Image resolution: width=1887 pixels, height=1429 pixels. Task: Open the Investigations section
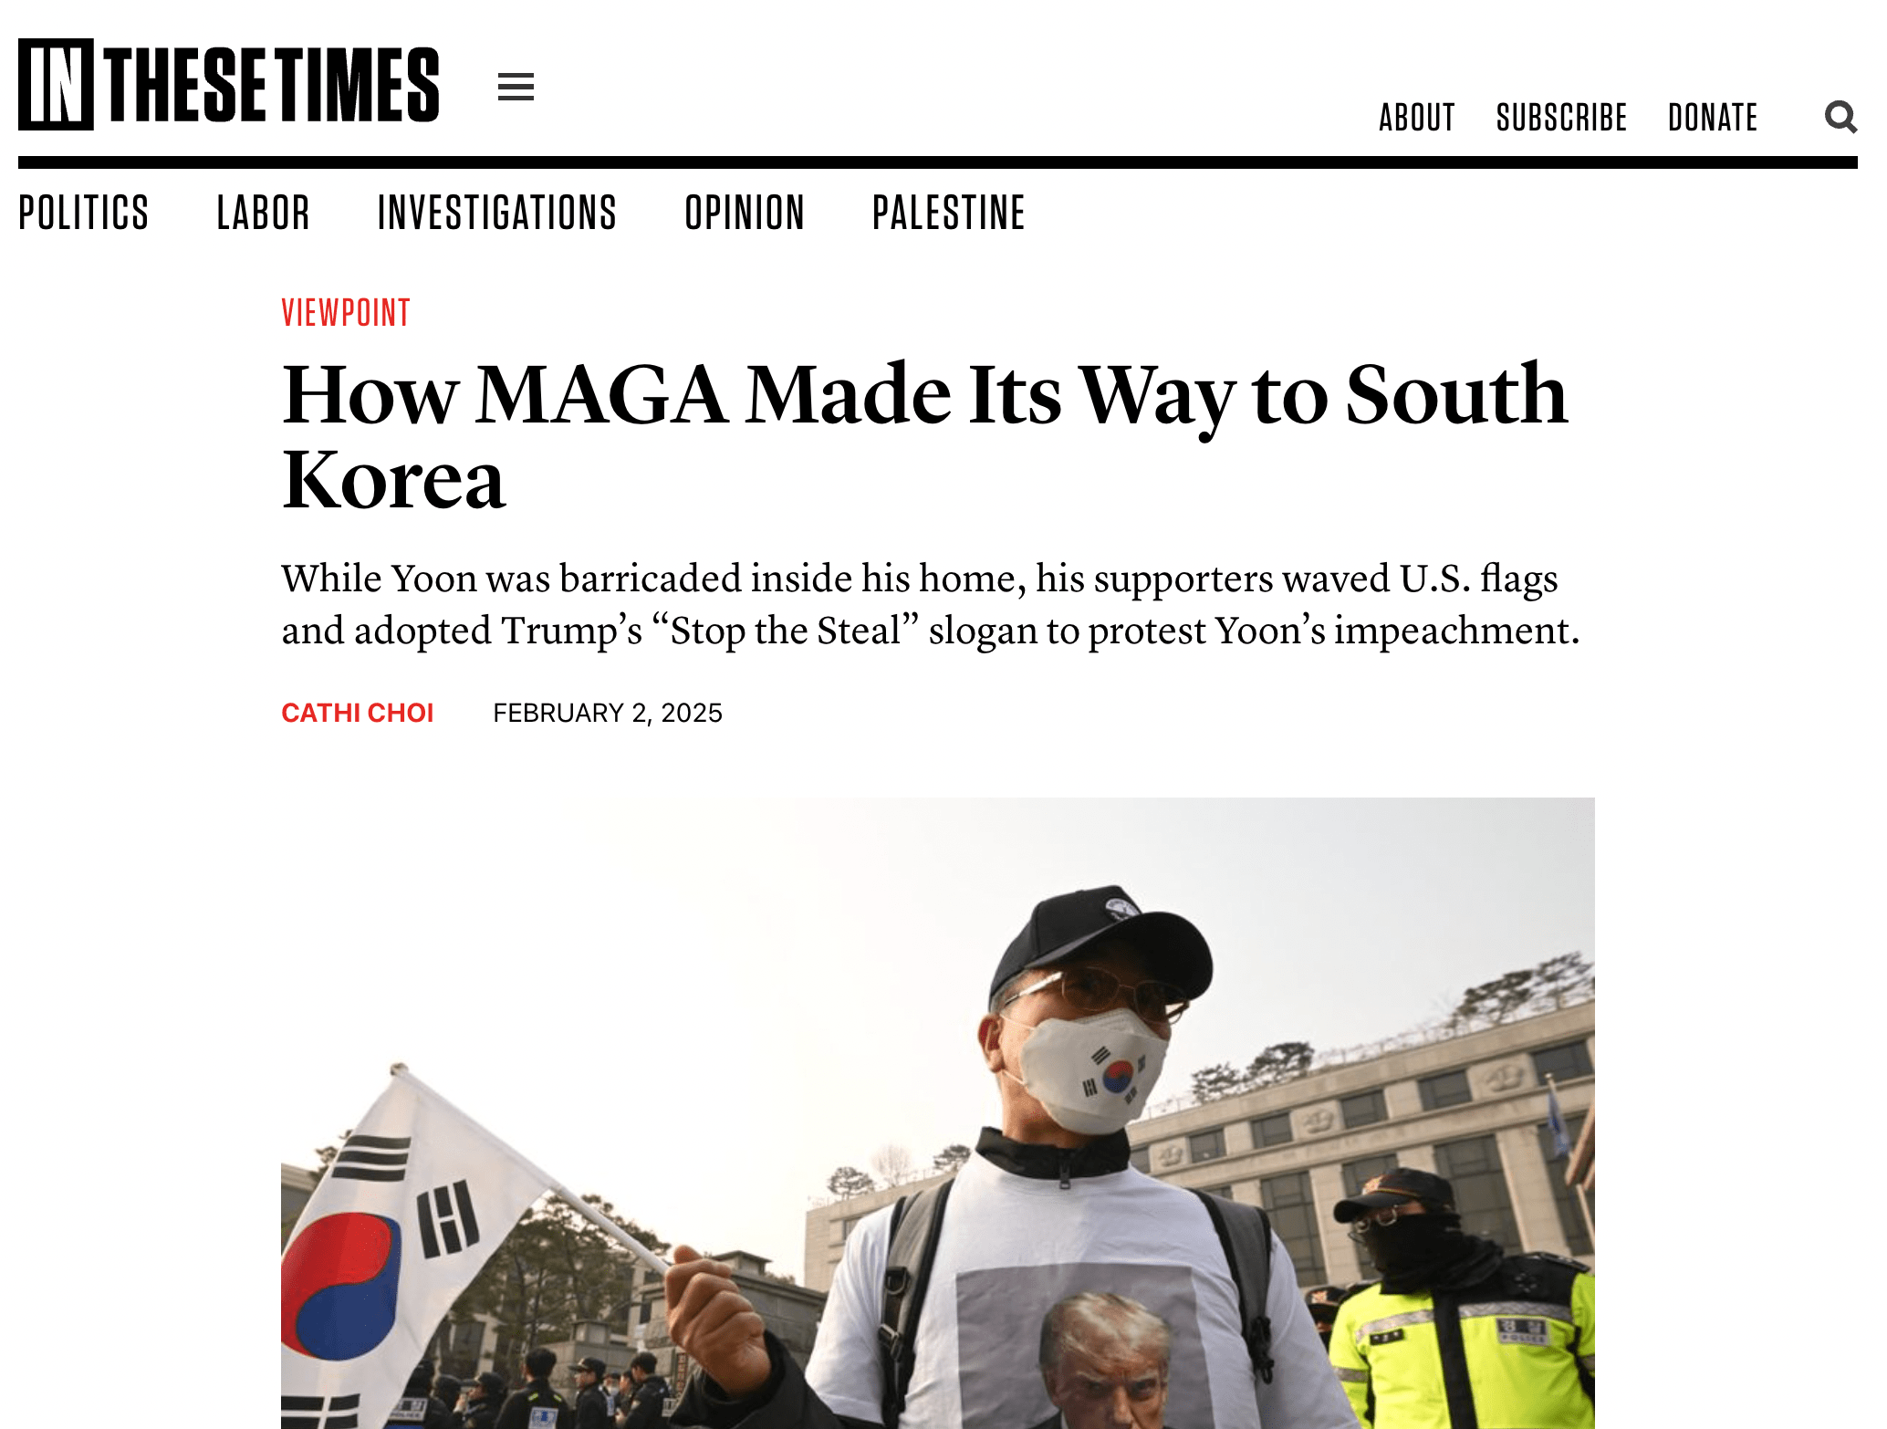pos(497,213)
